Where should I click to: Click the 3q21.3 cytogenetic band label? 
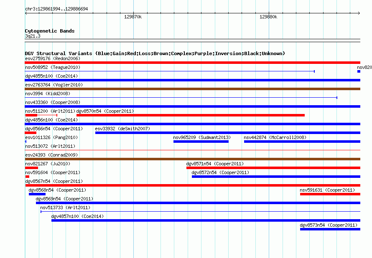coord(33,36)
